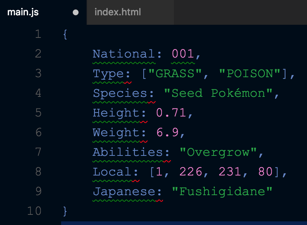Place cursor on the Abilities key
The width and height of the screenshot is (307, 225).
(128, 152)
